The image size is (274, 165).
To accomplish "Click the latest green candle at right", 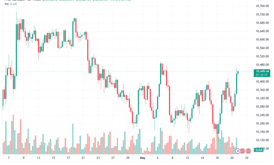I will coord(238,72).
